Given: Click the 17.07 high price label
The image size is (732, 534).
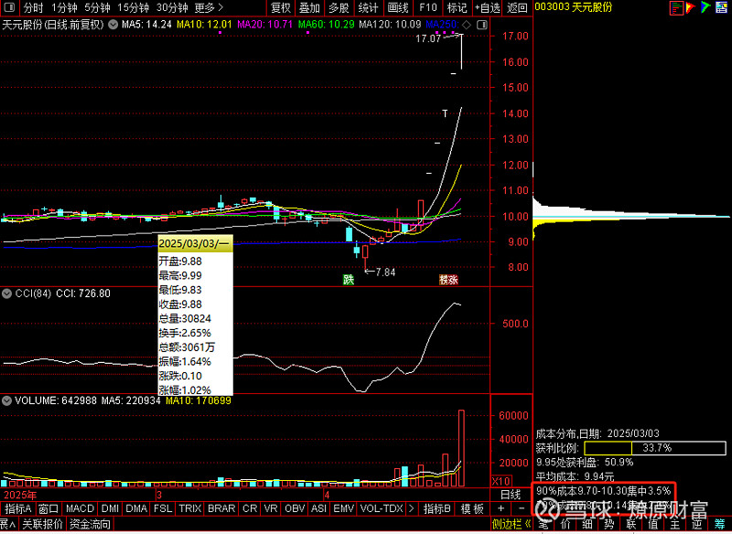Looking at the screenshot, I should pos(428,38).
